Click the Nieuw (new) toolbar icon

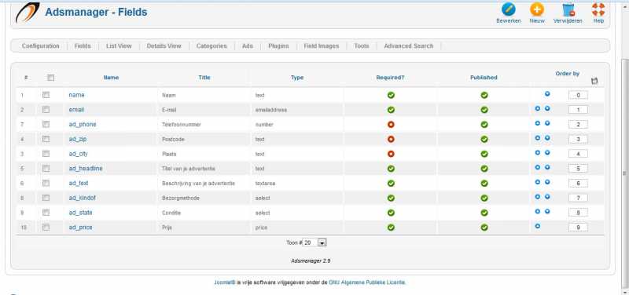(537, 9)
